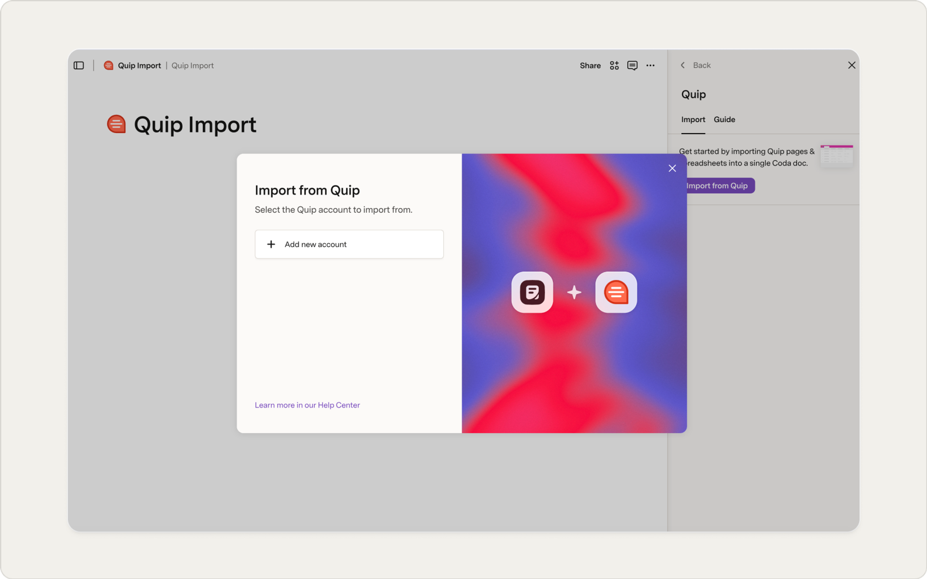
Task: Switch to the Import tab
Action: [693, 120]
